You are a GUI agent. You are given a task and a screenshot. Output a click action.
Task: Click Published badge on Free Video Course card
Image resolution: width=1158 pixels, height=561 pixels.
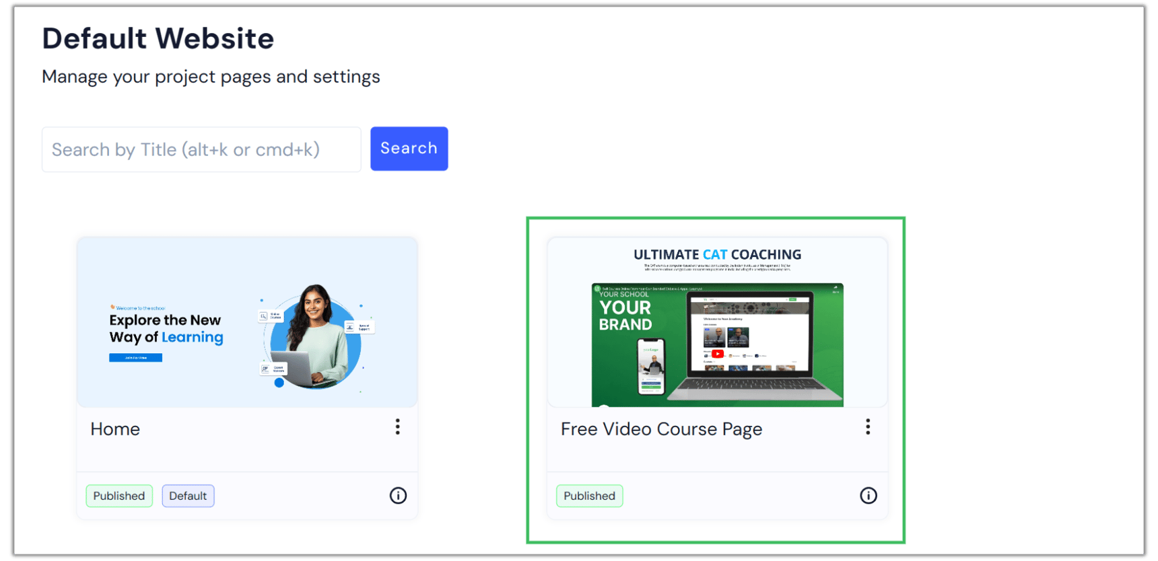tap(589, 496)
